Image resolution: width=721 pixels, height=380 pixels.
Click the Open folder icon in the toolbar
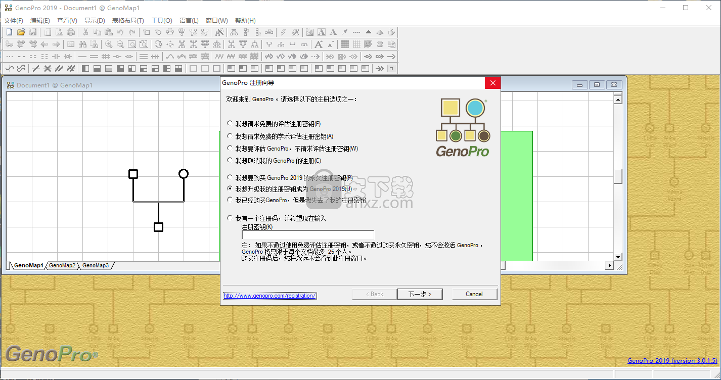point(21,32)
